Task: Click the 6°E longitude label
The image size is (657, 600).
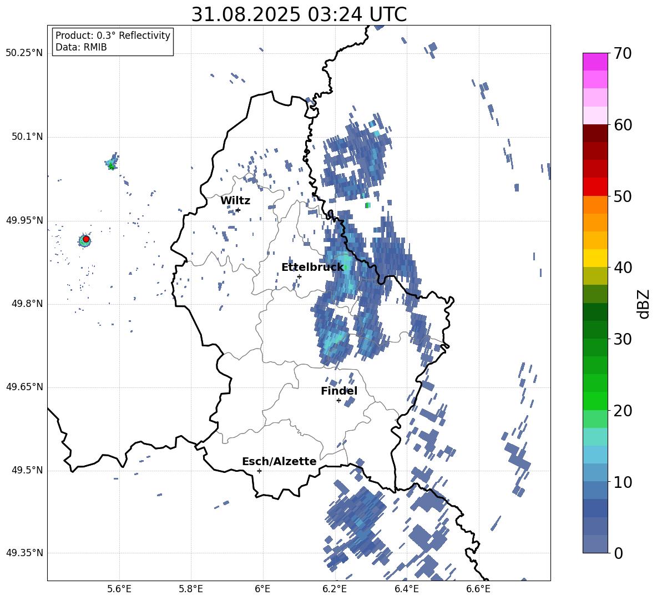Action: (x=262, y=589)
